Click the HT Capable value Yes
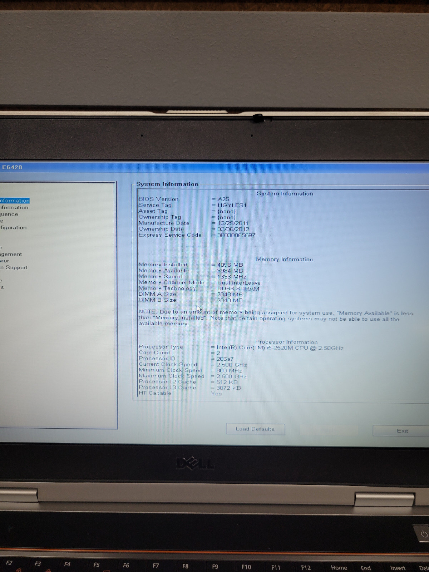This screenshot has height=572, width=429. pyautogui.click(x=216, y=394)
